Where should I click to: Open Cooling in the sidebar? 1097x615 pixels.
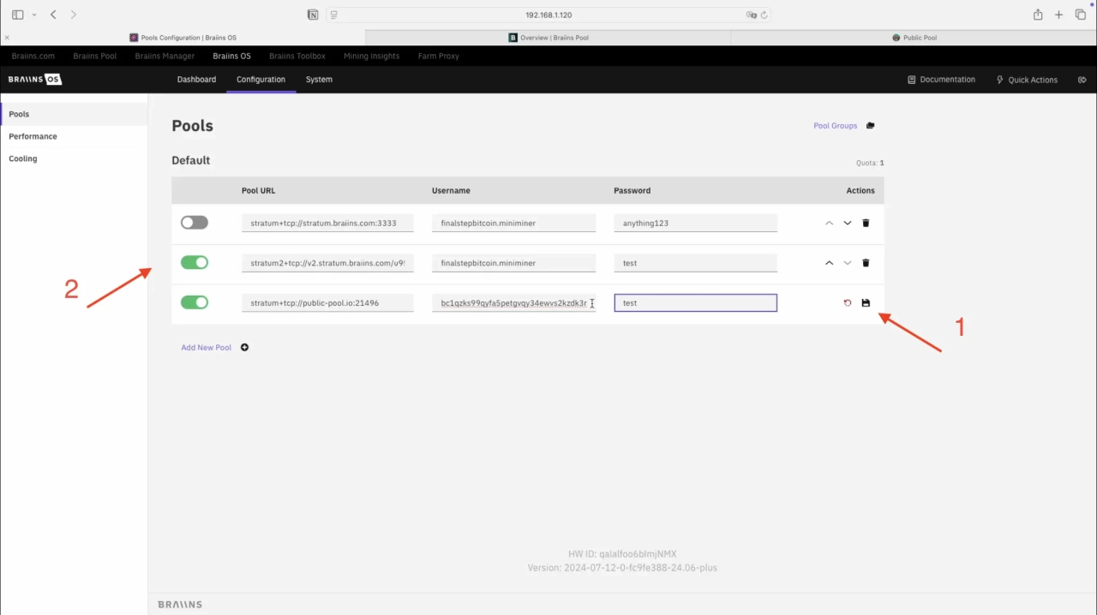(74, 158)
